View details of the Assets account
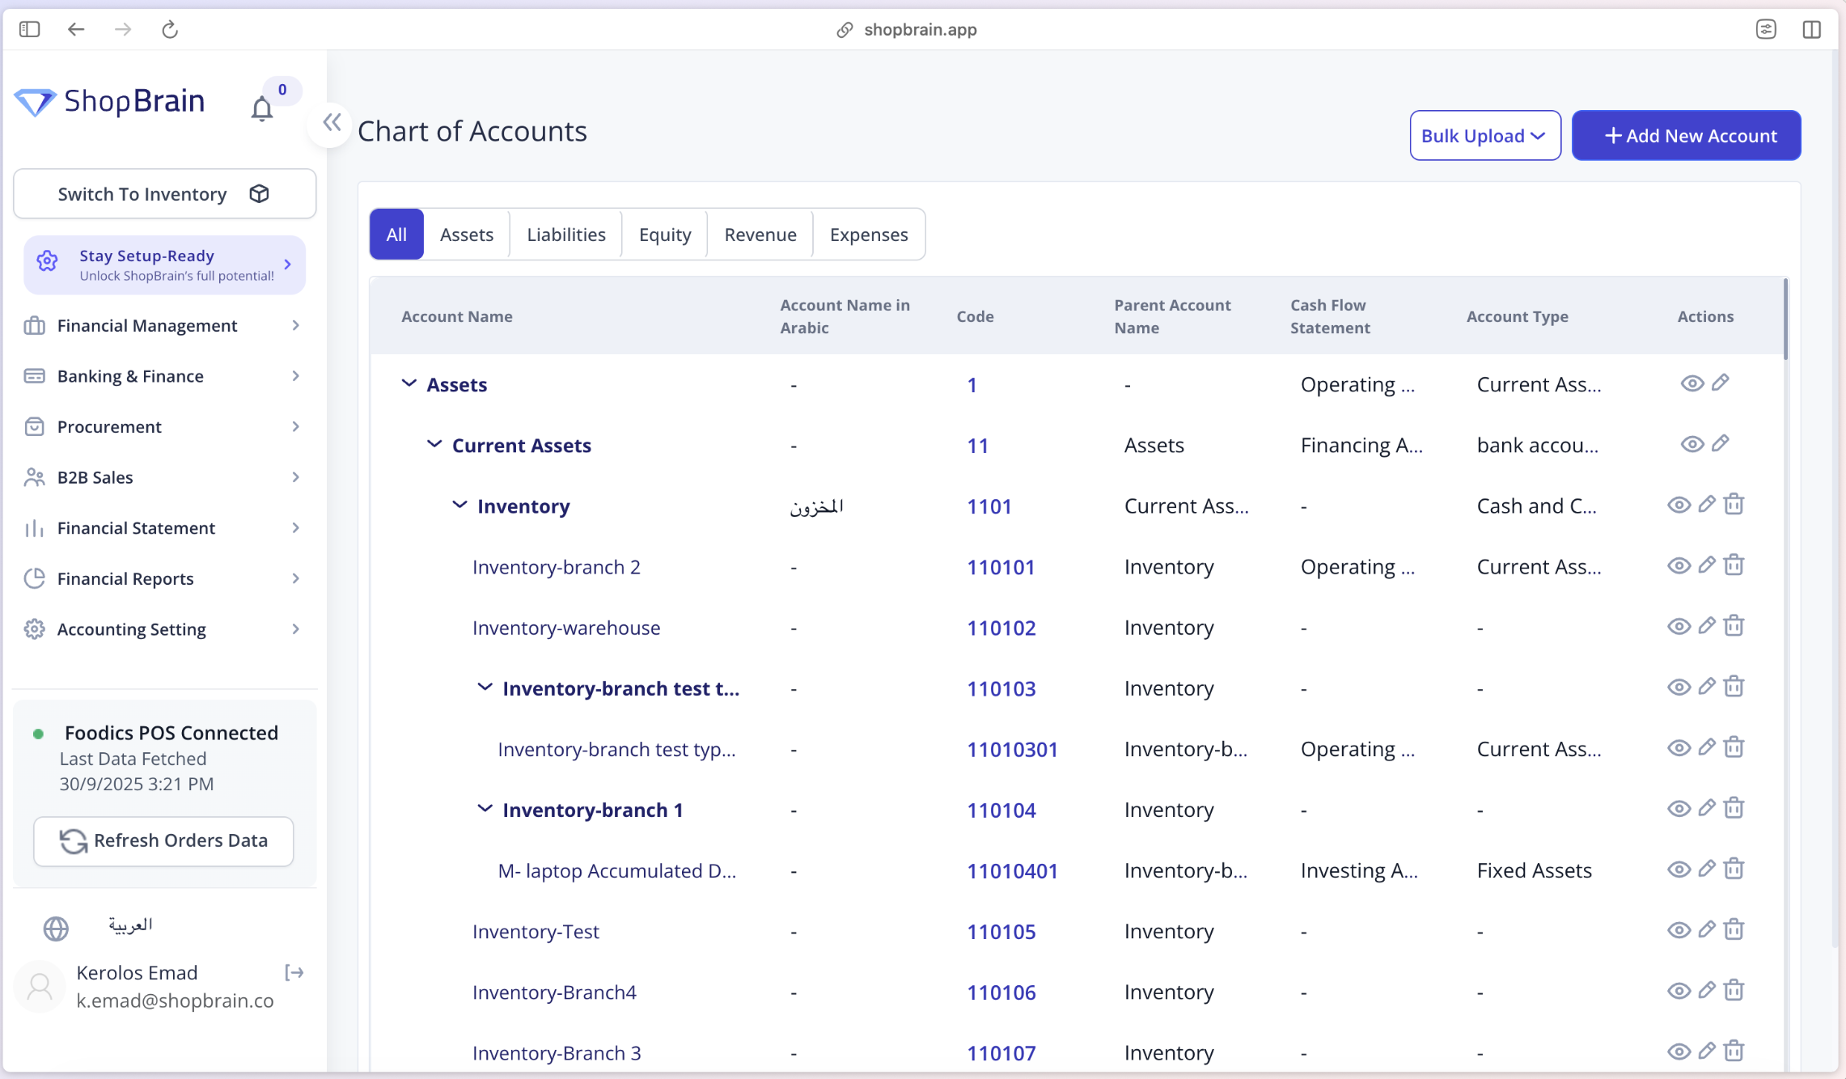The width and height of the screenshot is (1846, 1079). pyautogui.click(x=1693, y=383)
